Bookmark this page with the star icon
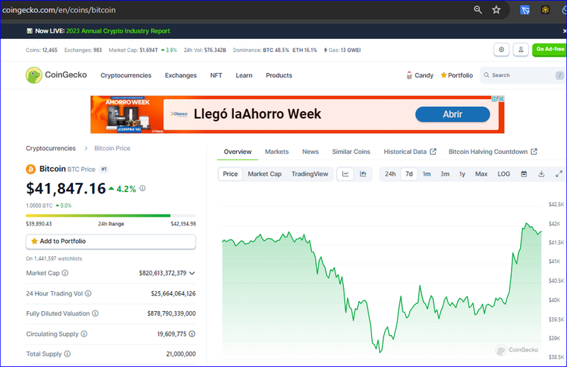 tap(496, 10)
